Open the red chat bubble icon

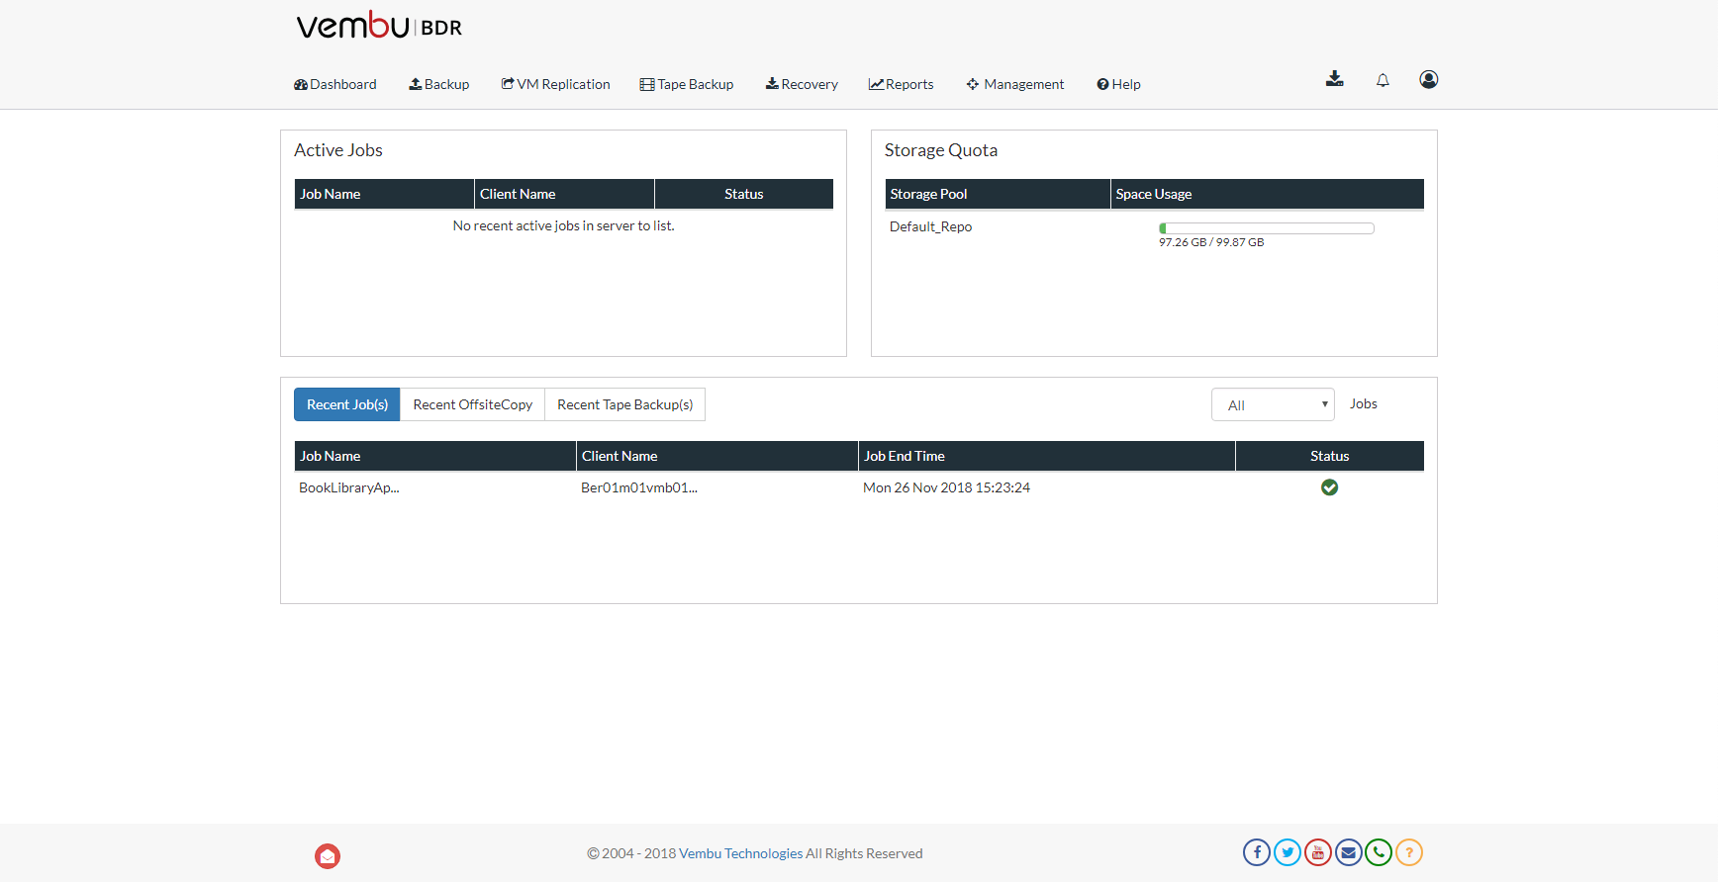328,856
